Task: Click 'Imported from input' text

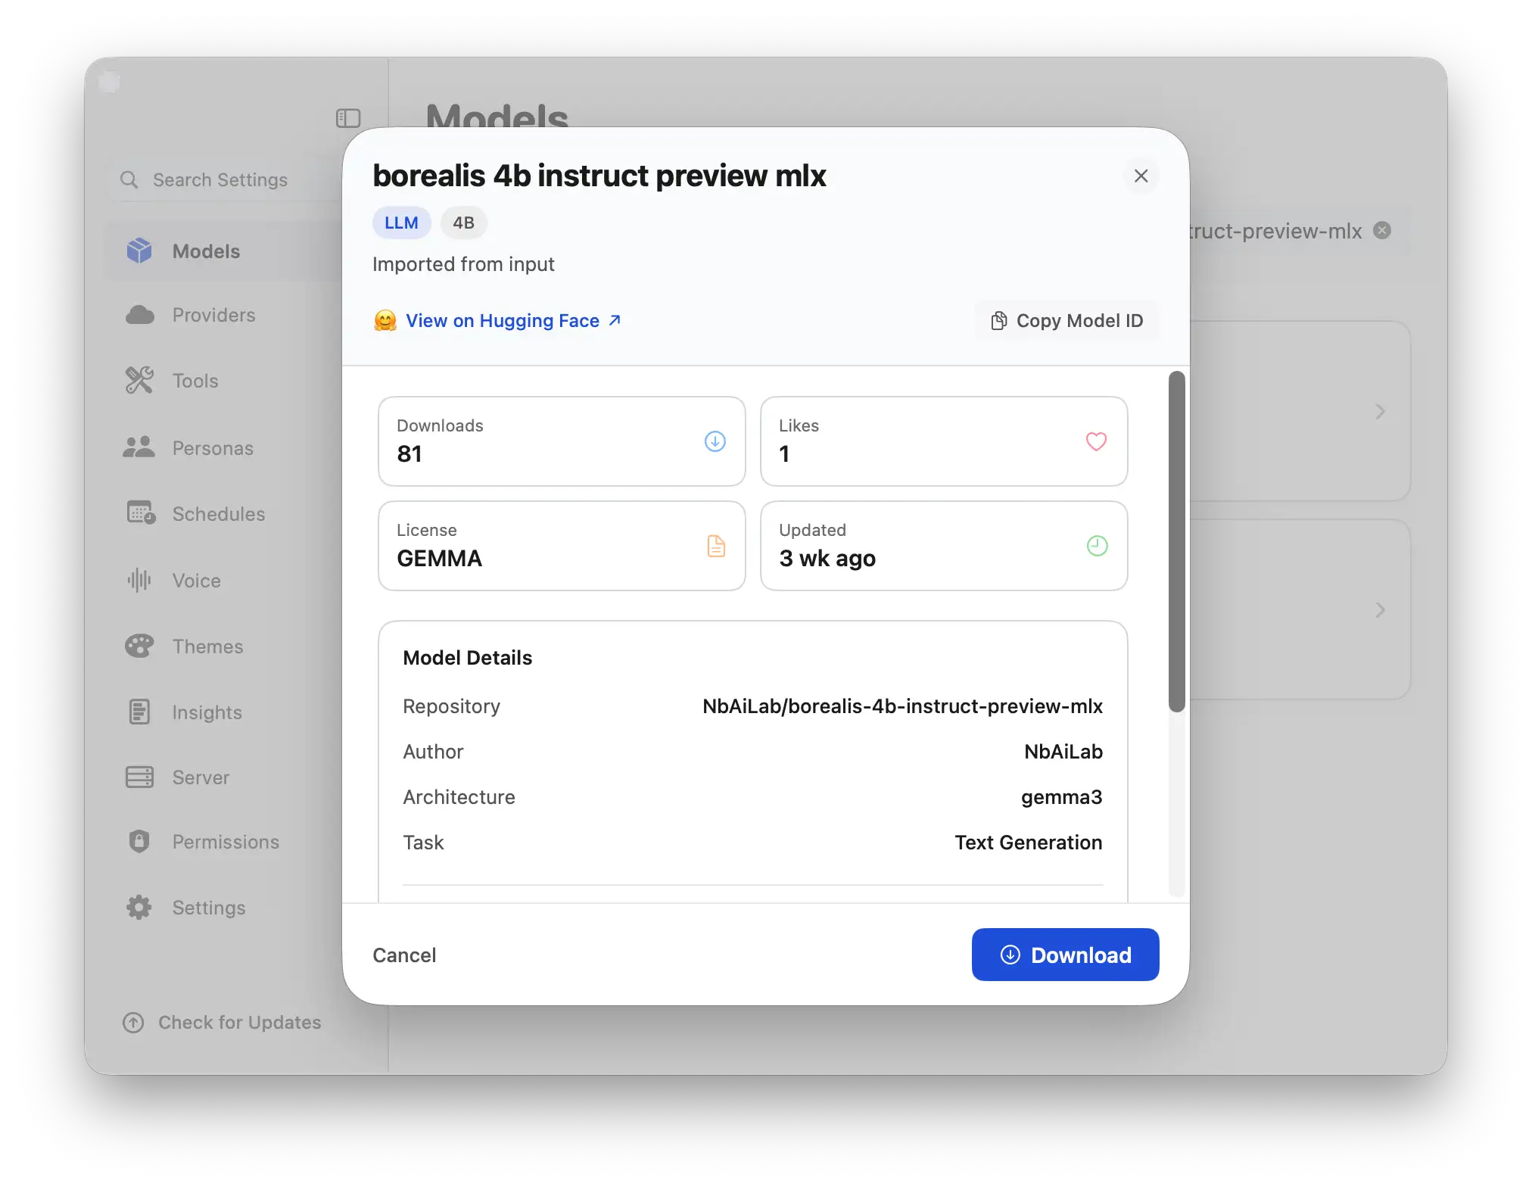Action: [463, 263]
